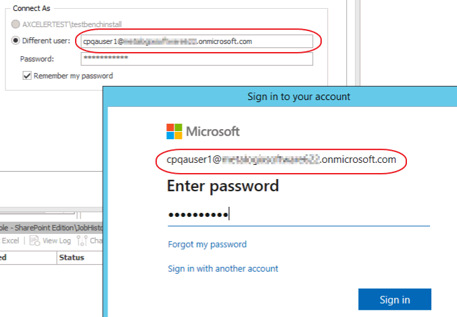Open the Forgot my password link
This screenshot has width=457, height=317.
[x=207, y=244]
